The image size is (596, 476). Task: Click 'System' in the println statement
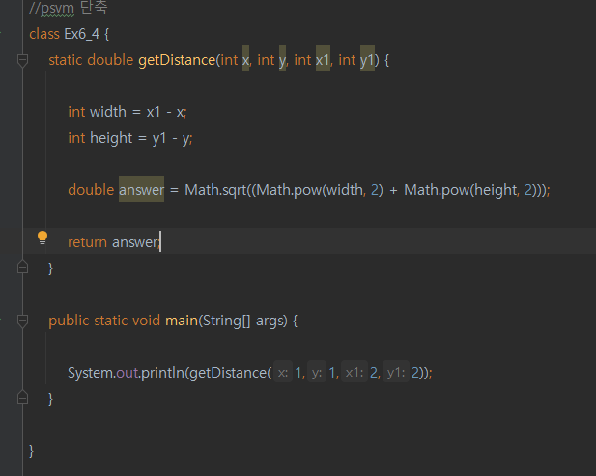coord(91,373)
